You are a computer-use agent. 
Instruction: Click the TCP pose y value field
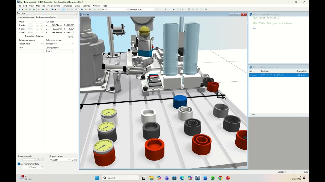pyautogui.click(x=55, y=29)
